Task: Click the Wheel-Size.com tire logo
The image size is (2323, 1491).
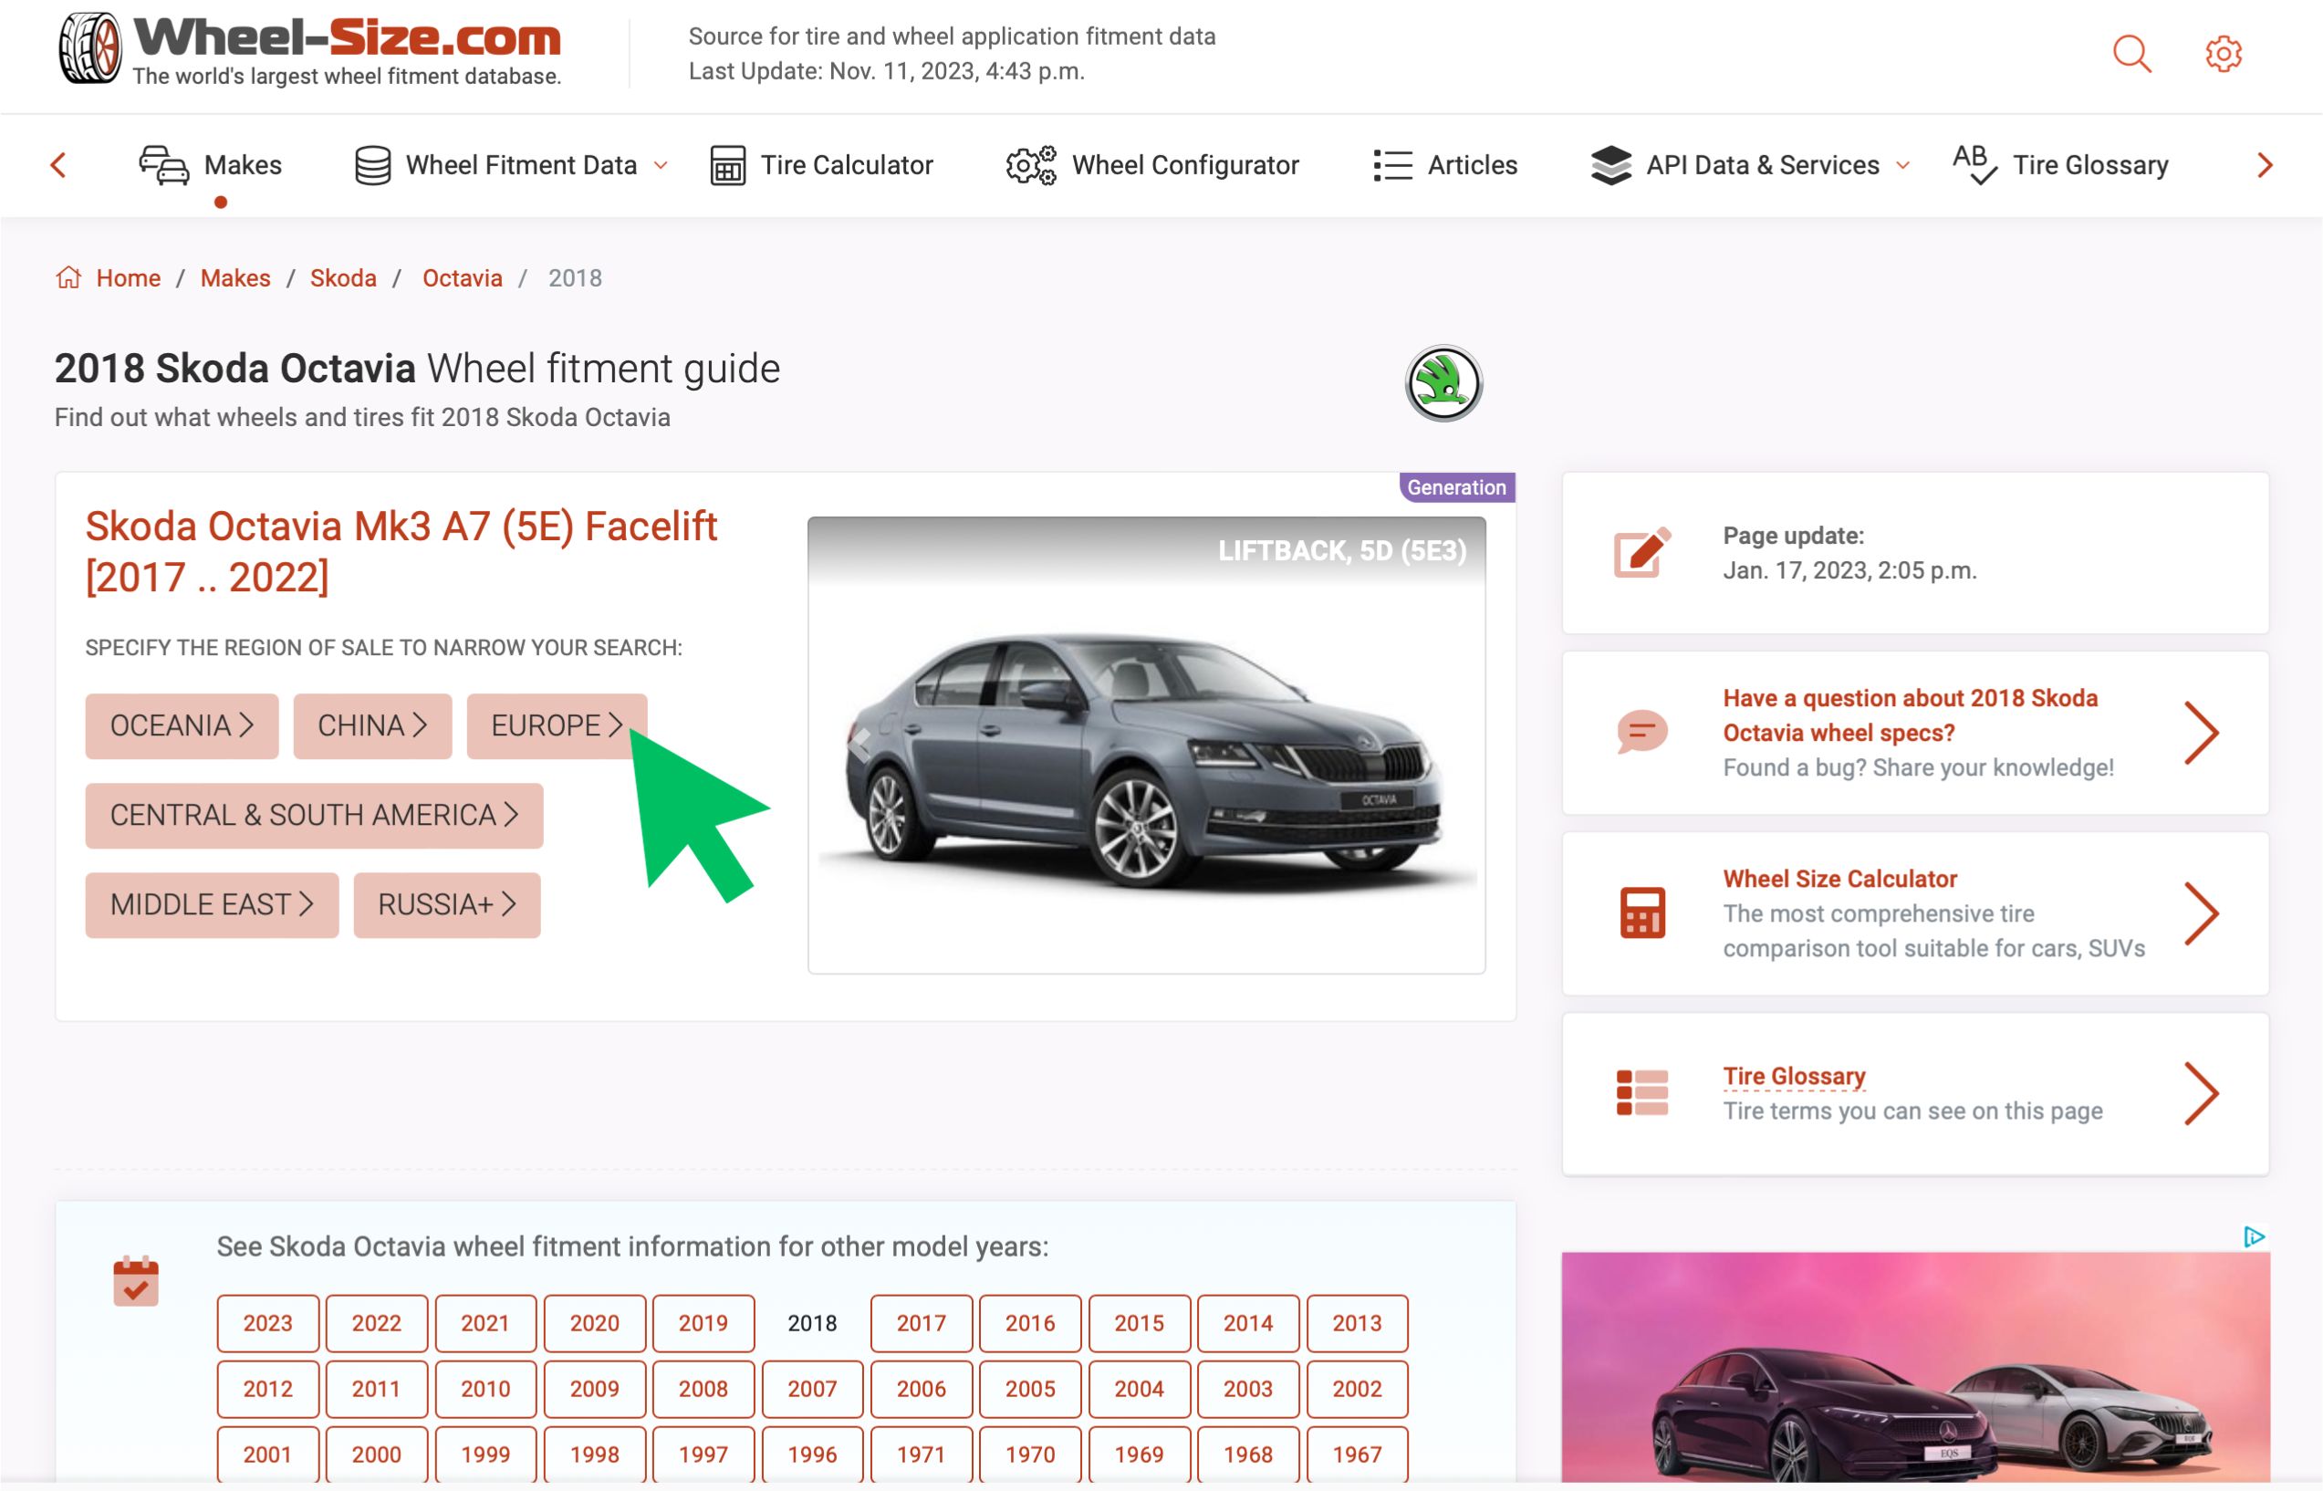Action: pyautogui.click(x=90, y=47)
